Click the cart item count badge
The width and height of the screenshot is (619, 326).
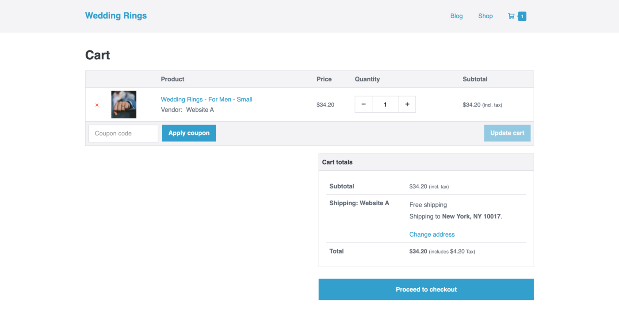point(522,16)
